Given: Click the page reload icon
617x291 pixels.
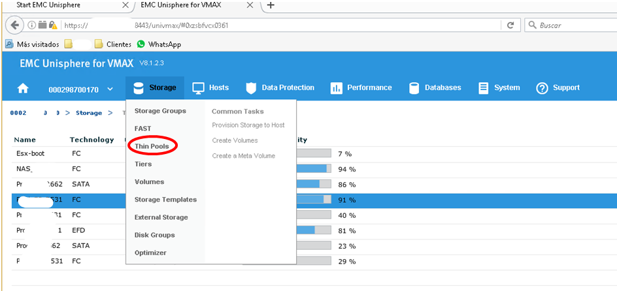Looking at the screenshot, I should pos(510,25).
